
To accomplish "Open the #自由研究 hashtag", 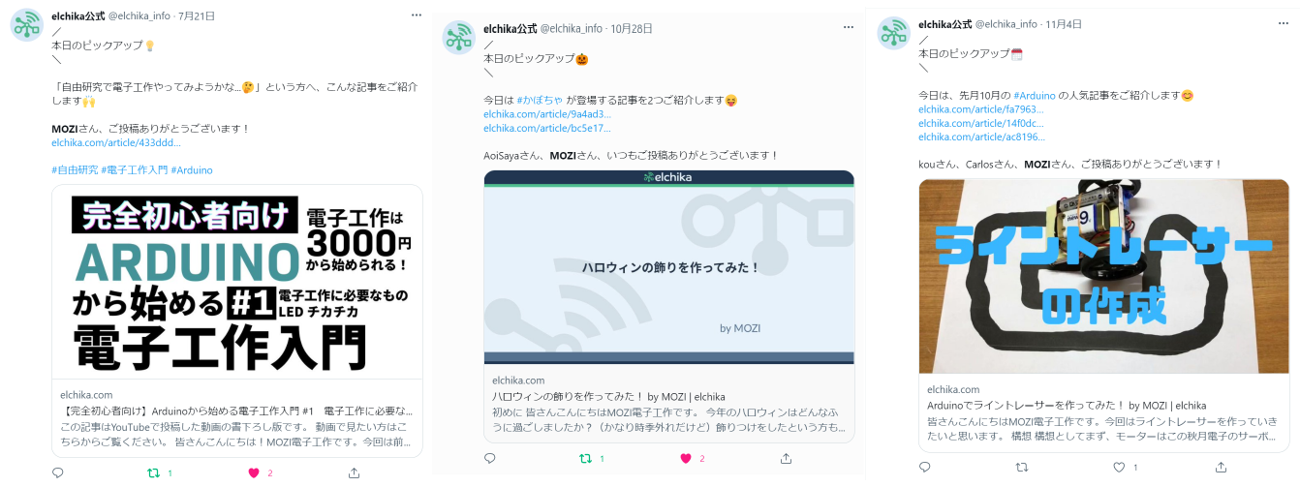I will tap(74, 169).
